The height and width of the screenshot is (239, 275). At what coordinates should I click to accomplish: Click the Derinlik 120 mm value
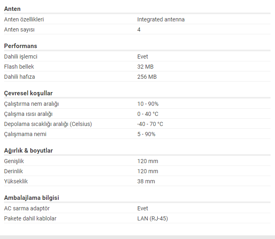pyautogui.click(x=148, y=171)
